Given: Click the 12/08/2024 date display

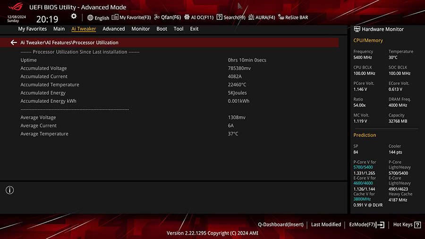Looking at the screenshot, I should point(17,17).
